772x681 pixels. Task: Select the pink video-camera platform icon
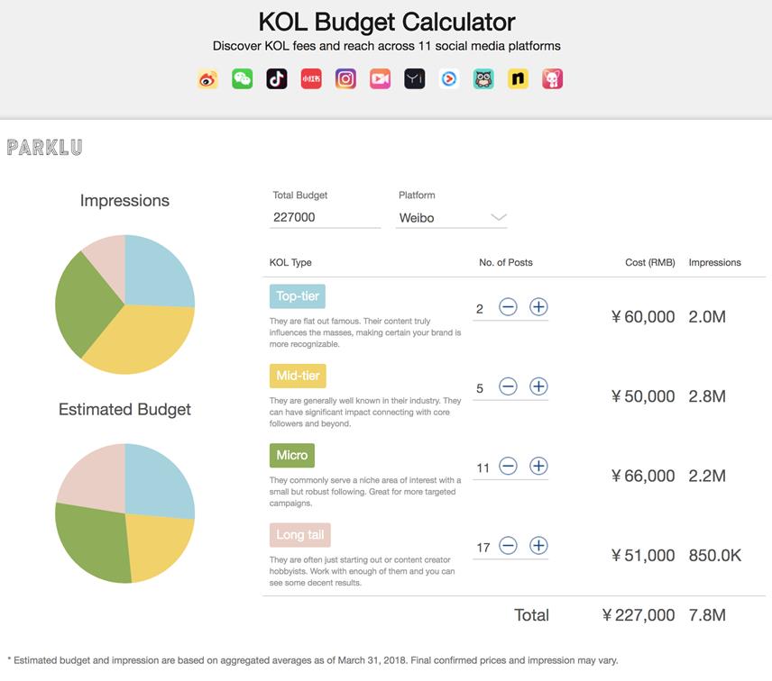(x=379, y=78)
